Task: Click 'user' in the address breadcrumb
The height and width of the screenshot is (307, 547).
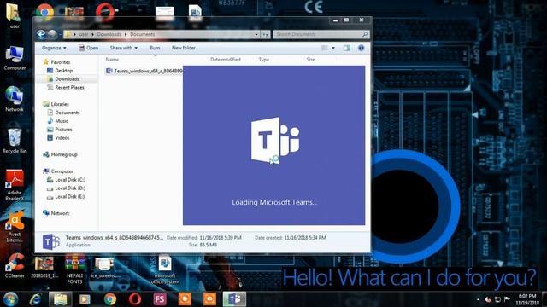Action: 84,34
